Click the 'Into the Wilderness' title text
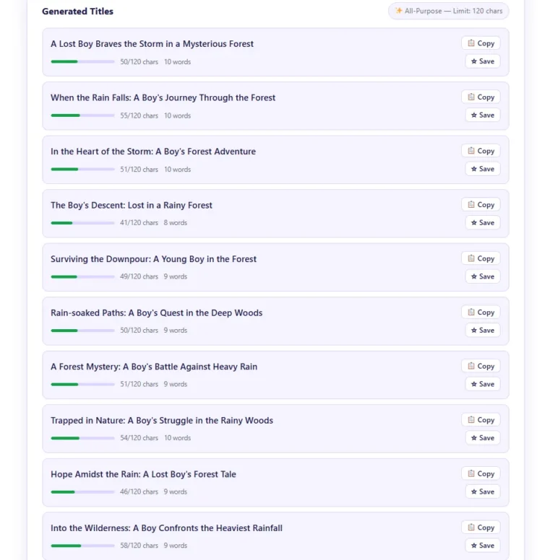The width and height of the screenshot is (555, 560). [x=166, y=528]
